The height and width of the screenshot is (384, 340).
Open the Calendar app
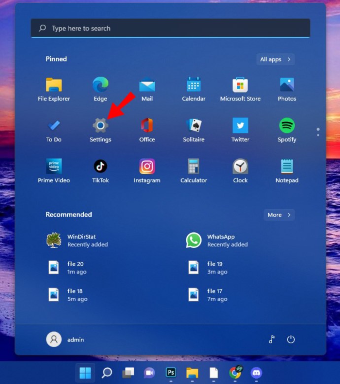pos(194,89)
